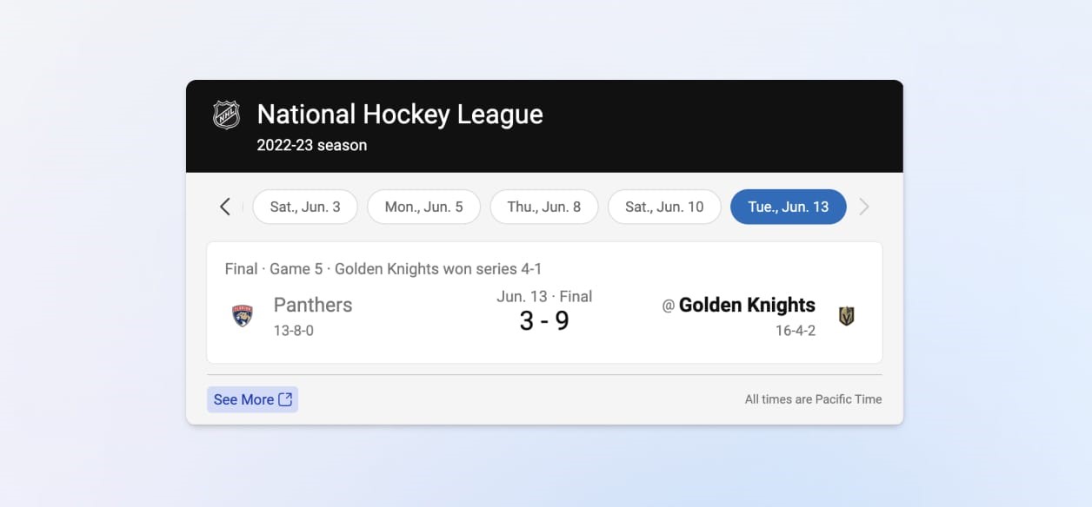
Task: Click the Florida Panthers team logo
Action: click(243, 316)
